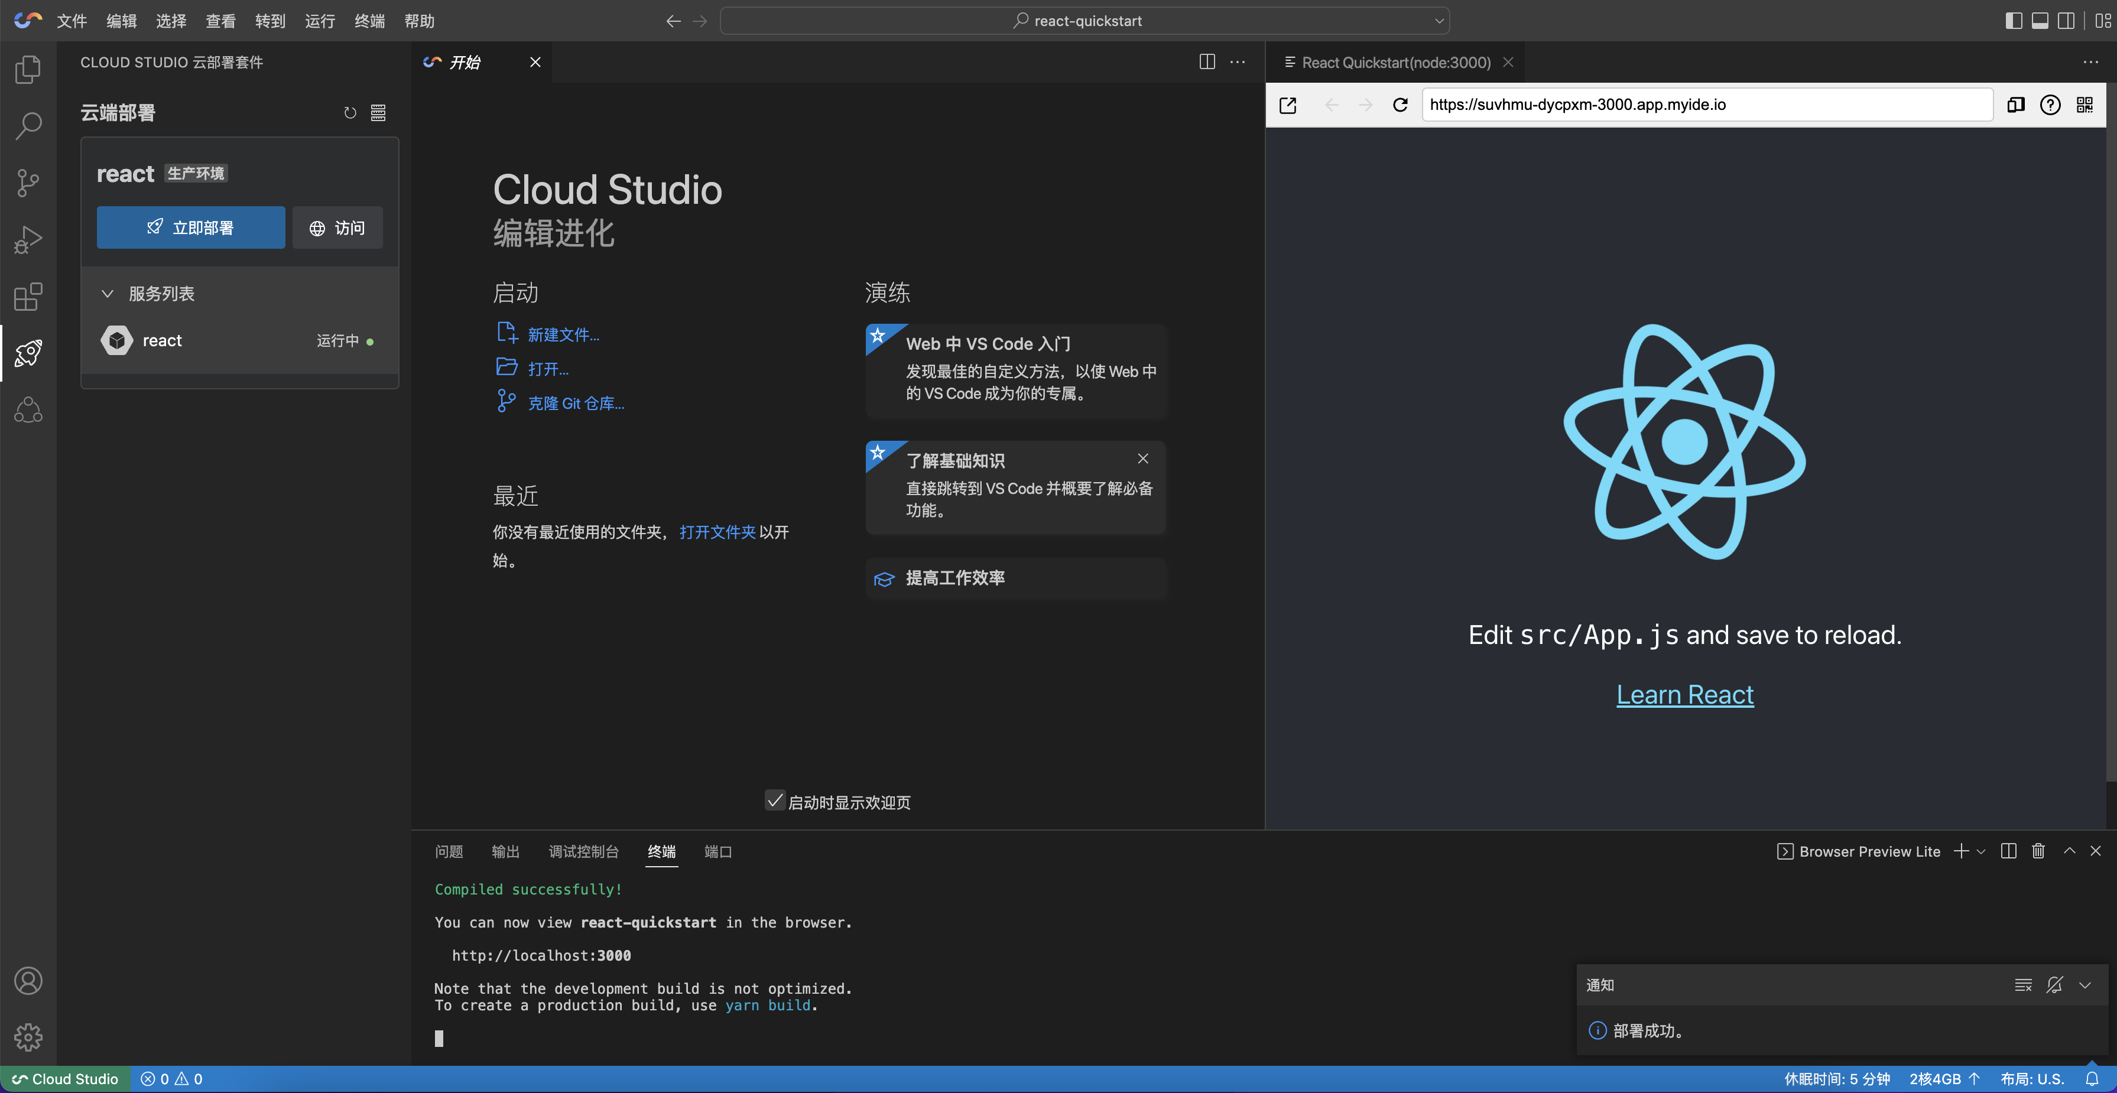Open the 终端 menu in the menu bar
This screenshot has width=2117, height=1093.
pos(369,21)
